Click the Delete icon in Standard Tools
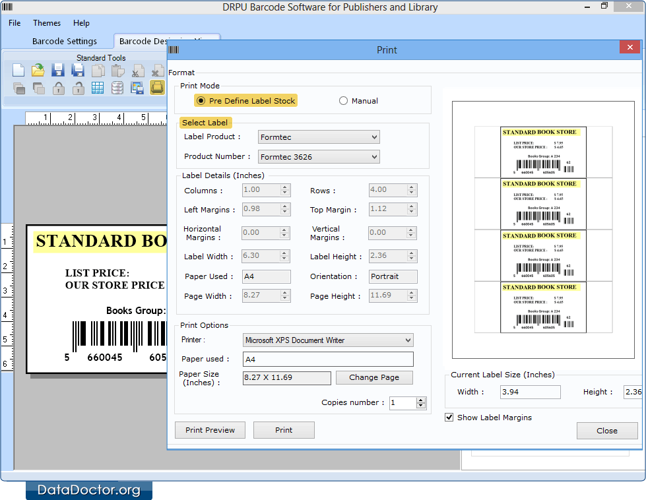This screenshot has width=646, height=500. click(157, 71)
